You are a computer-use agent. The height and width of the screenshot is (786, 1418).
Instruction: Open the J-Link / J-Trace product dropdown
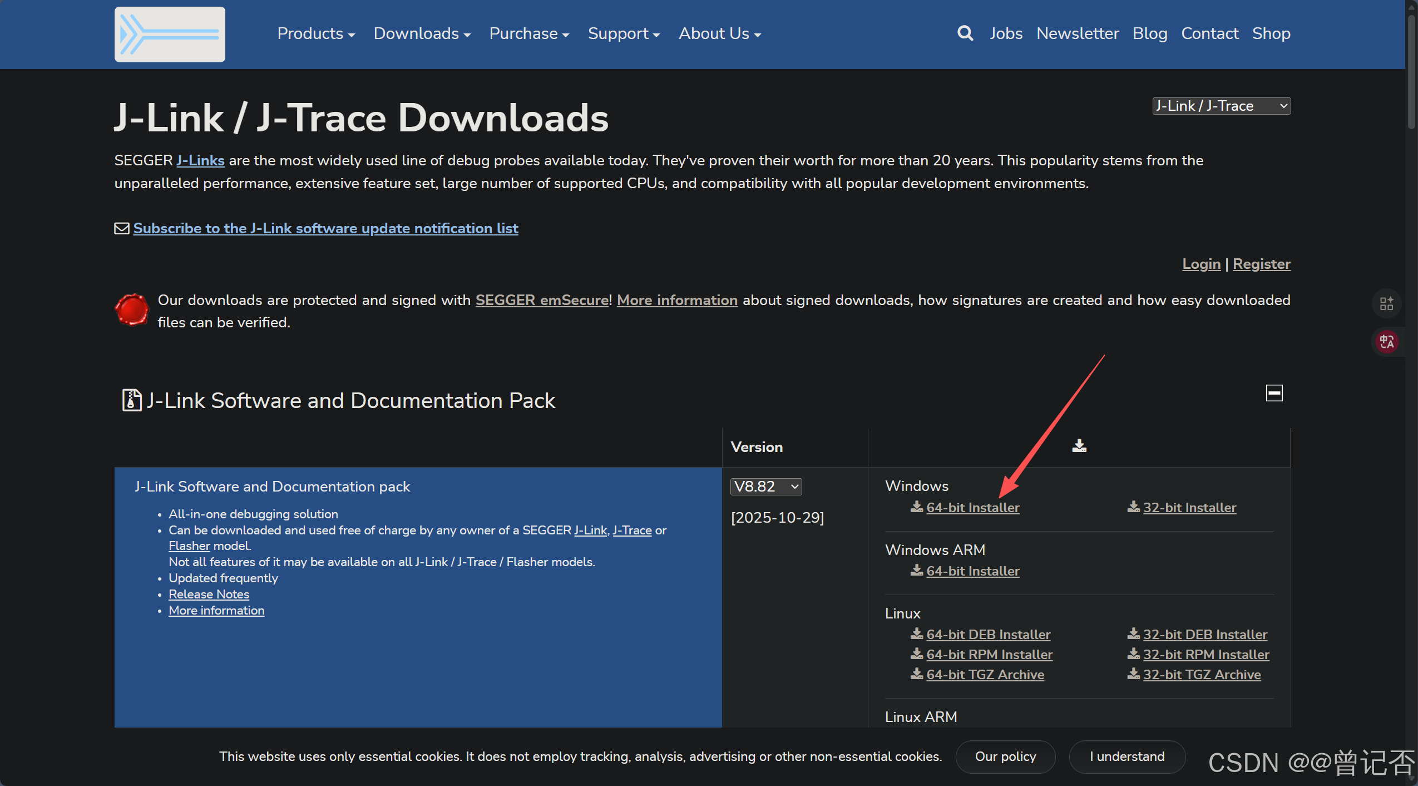1221,106
